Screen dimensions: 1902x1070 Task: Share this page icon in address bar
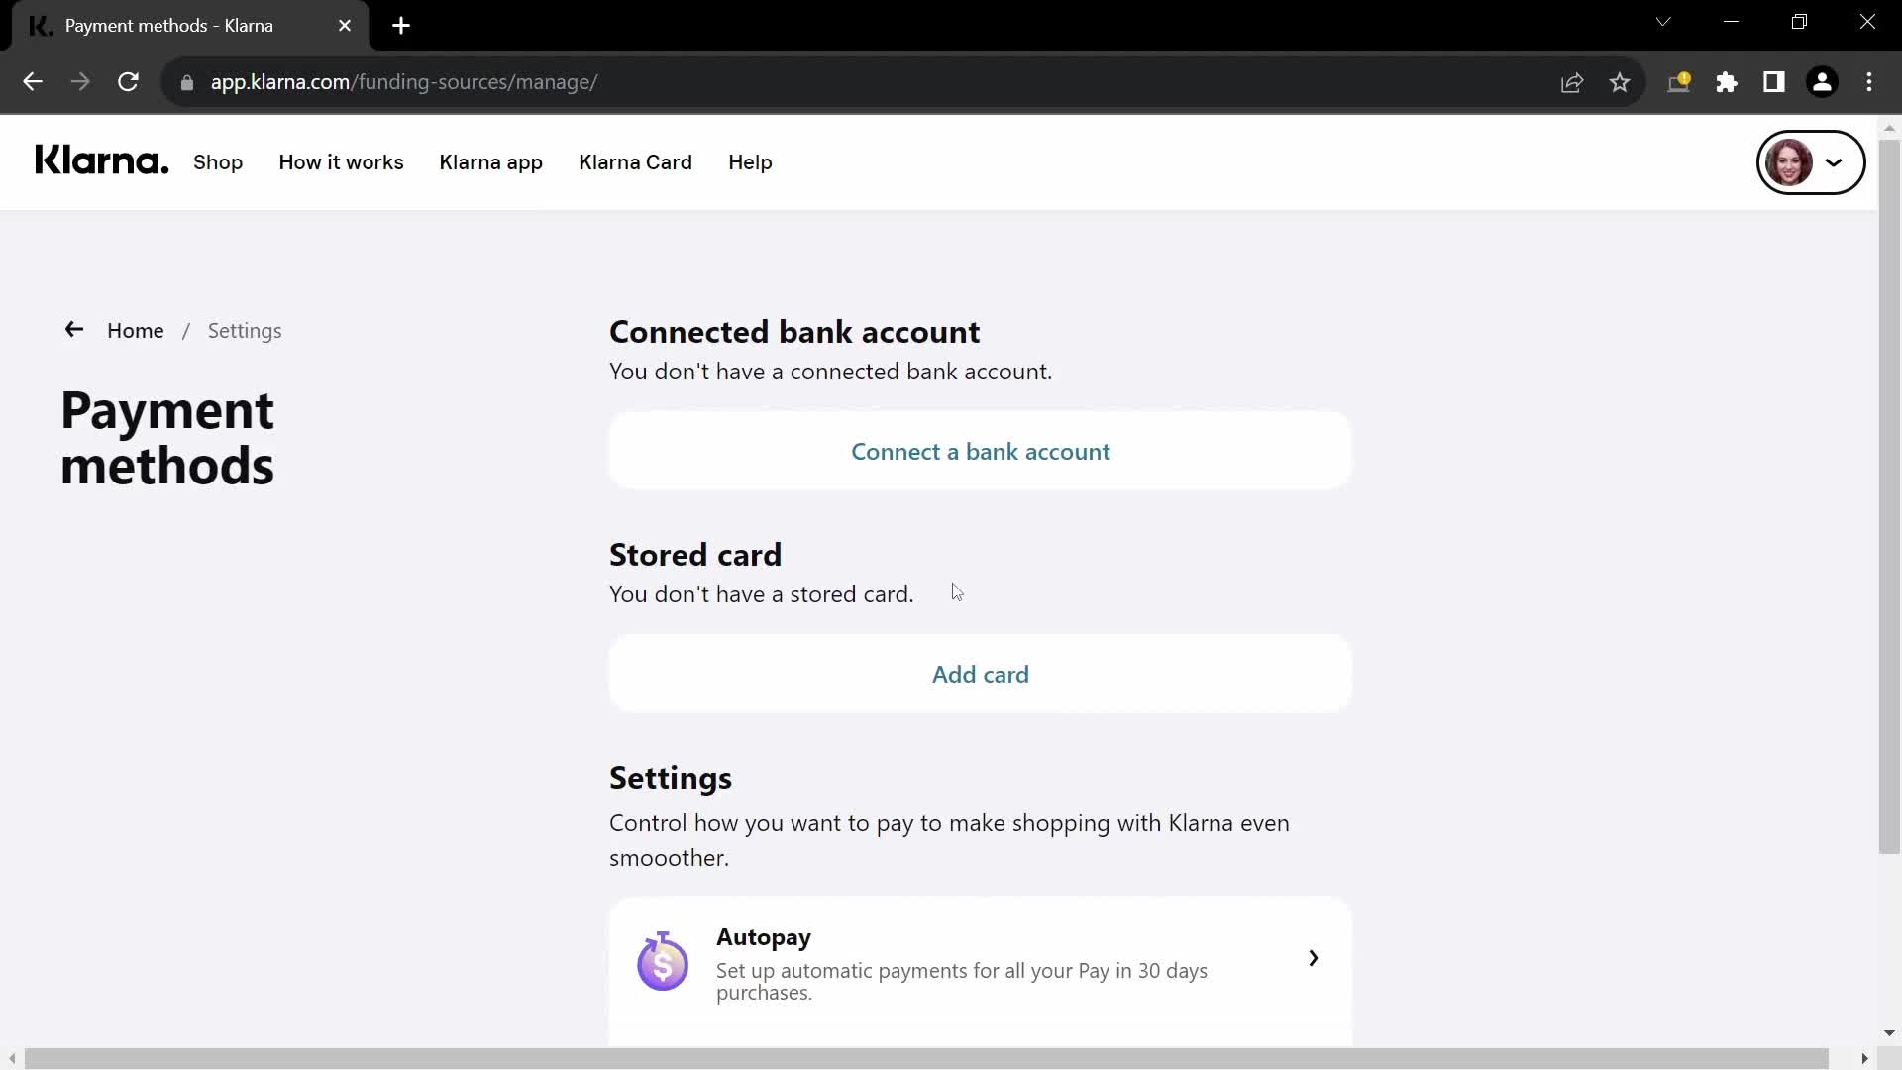point(1572,82)
